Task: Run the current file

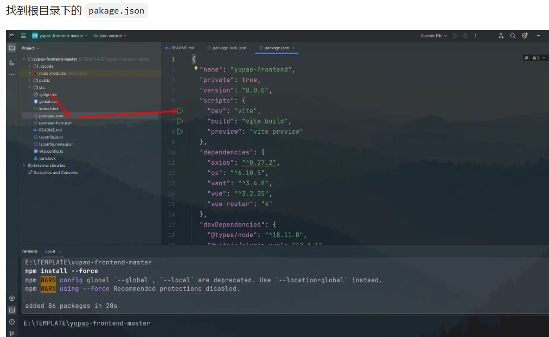Action: (x=455, y=36)
